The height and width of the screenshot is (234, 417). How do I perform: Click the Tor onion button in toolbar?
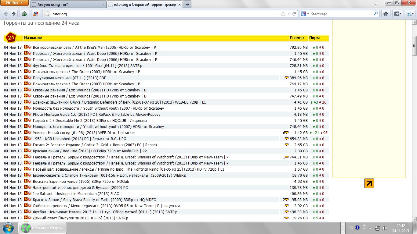25,14
